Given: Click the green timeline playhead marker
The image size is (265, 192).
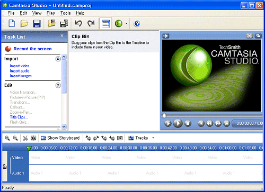Looking at the screenshot, I should 29,149.
